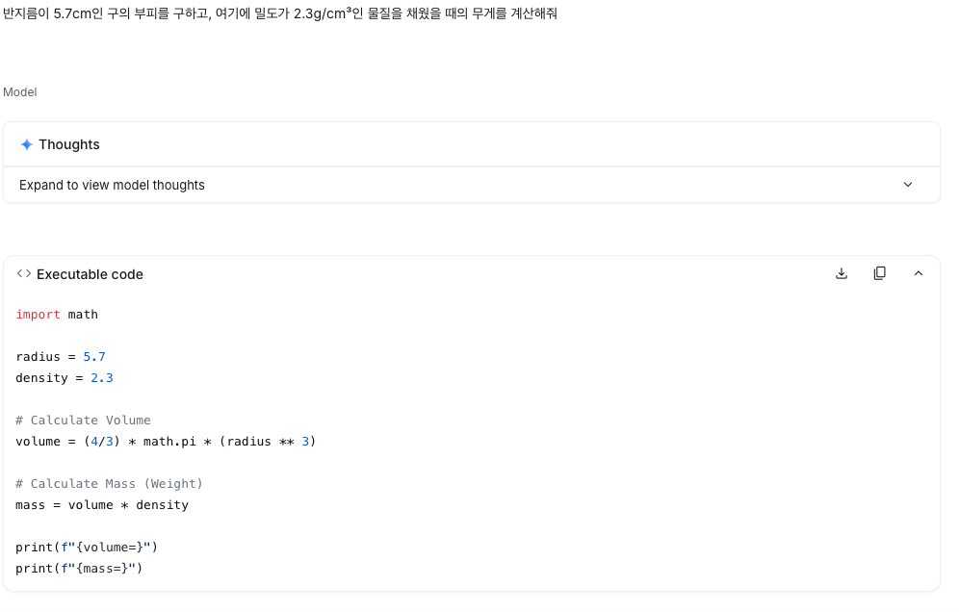Click the Thoughts header label
Viewport: 959px width, 612px height.
(x=68, y=143)
